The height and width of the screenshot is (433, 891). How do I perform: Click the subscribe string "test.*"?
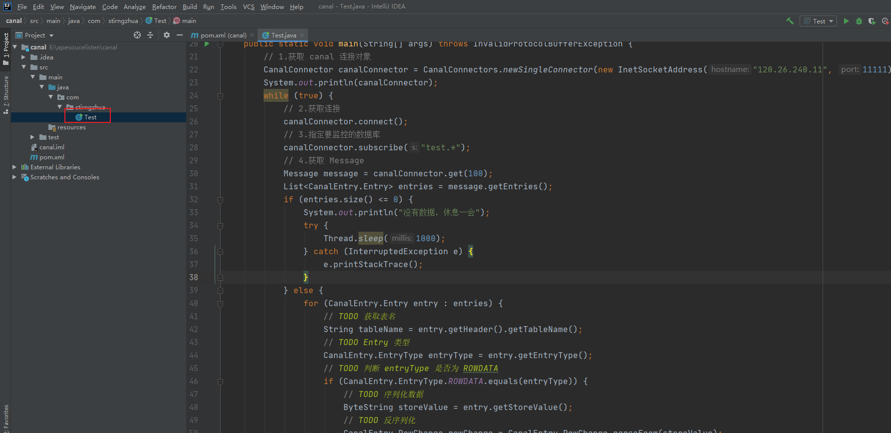(440, 147)
